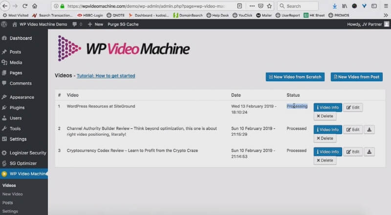The width and height of the screenshot is (391, 215).
Task: Download the Channel Authority Builder Review video
Action: 369,130
